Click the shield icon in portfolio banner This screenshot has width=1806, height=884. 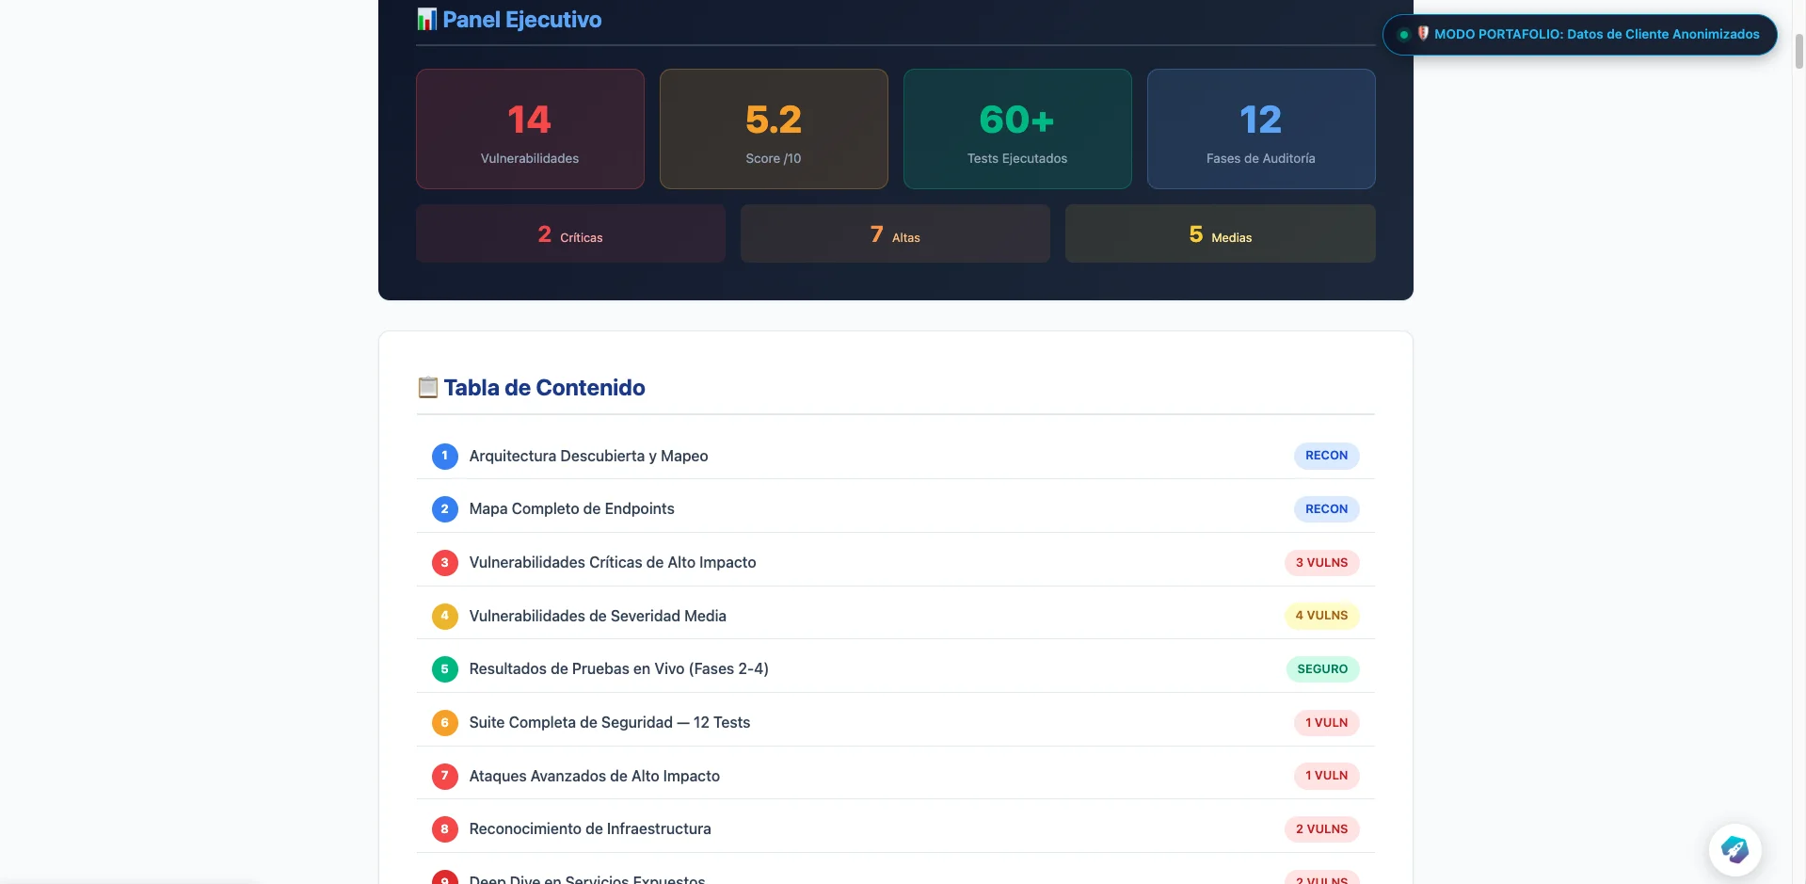tap(1423, 33)
